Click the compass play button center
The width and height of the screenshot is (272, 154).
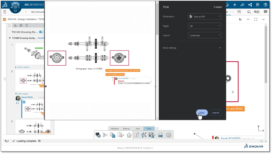click(x=15, y=7)
